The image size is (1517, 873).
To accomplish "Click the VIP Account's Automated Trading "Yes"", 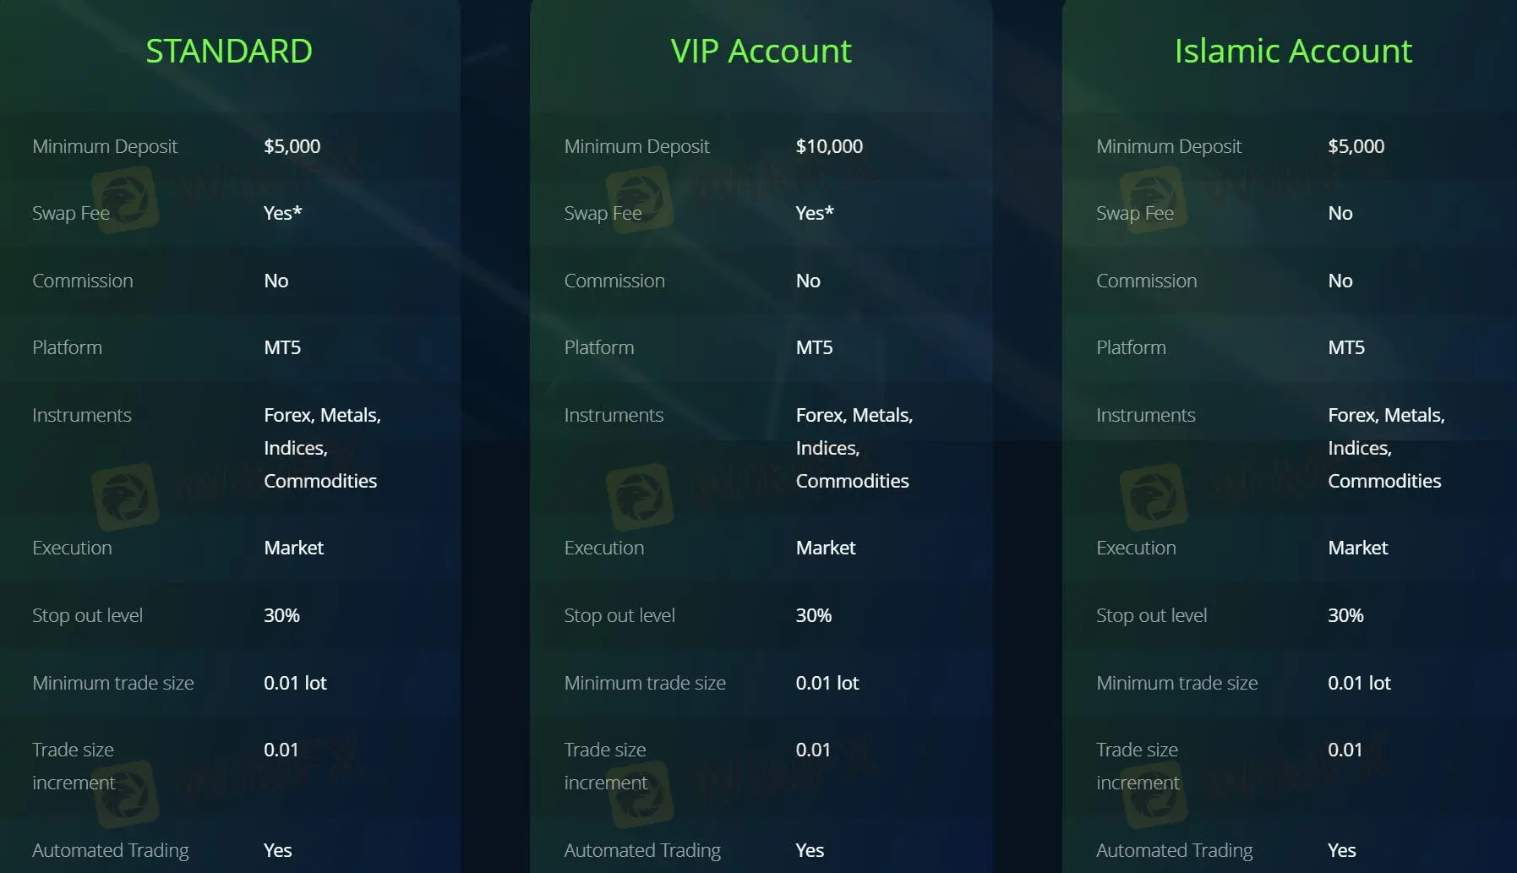I will (810, 850).
